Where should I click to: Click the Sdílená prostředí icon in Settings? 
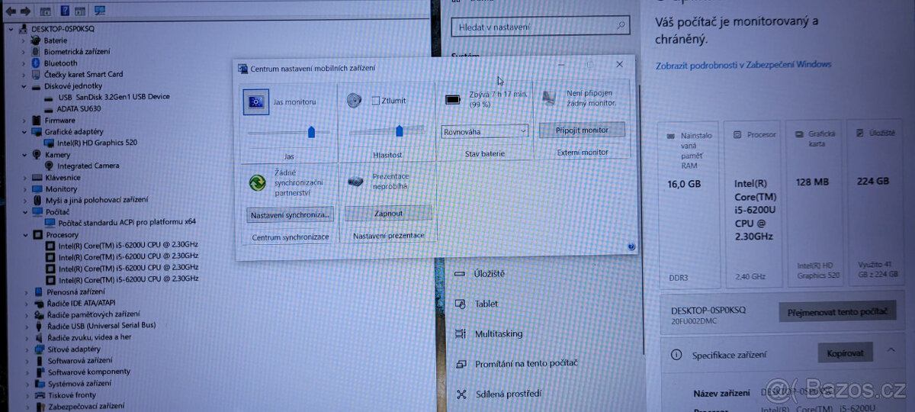click(461, 394)
